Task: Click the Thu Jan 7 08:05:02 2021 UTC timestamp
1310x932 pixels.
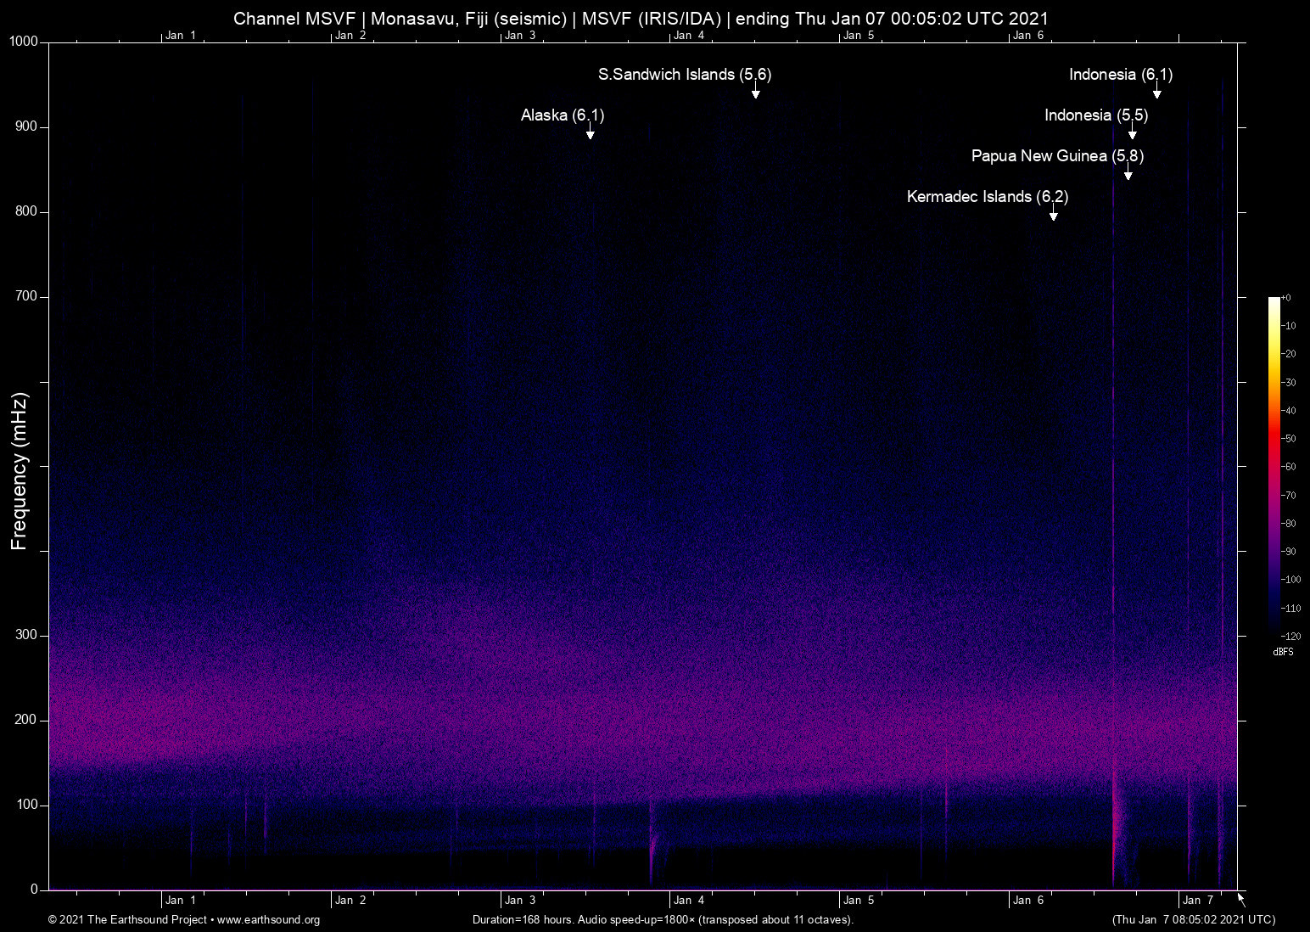Action: click(1194, 920)
